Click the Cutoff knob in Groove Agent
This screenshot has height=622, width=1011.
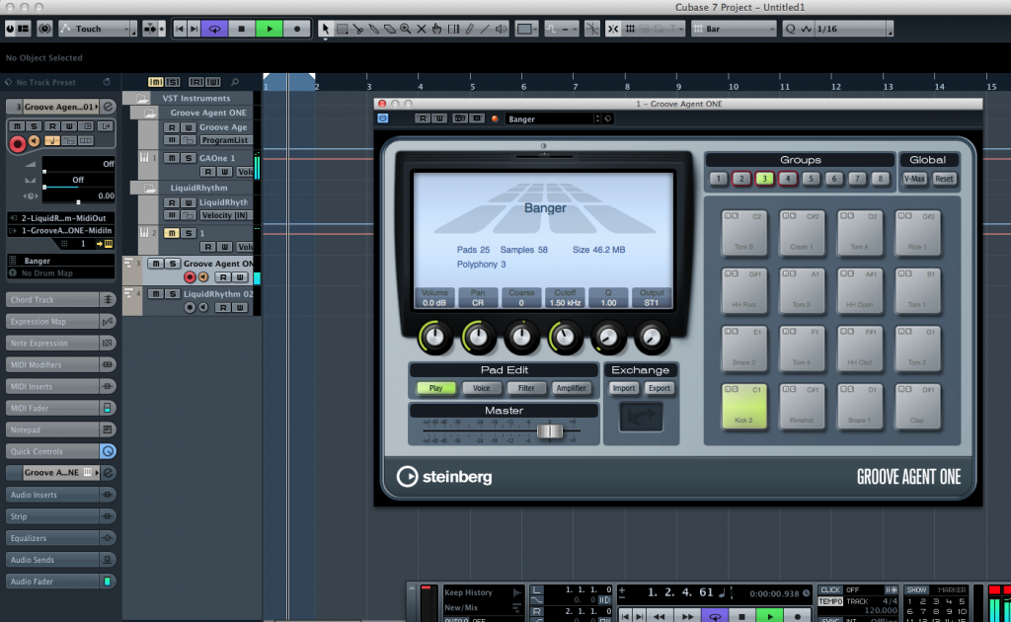(x=565, y=337)
